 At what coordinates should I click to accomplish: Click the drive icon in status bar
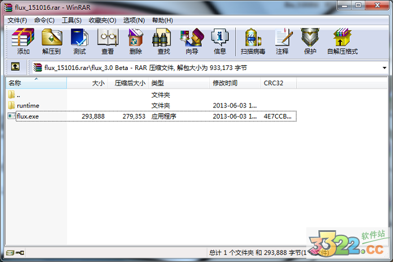coord(10,253)
